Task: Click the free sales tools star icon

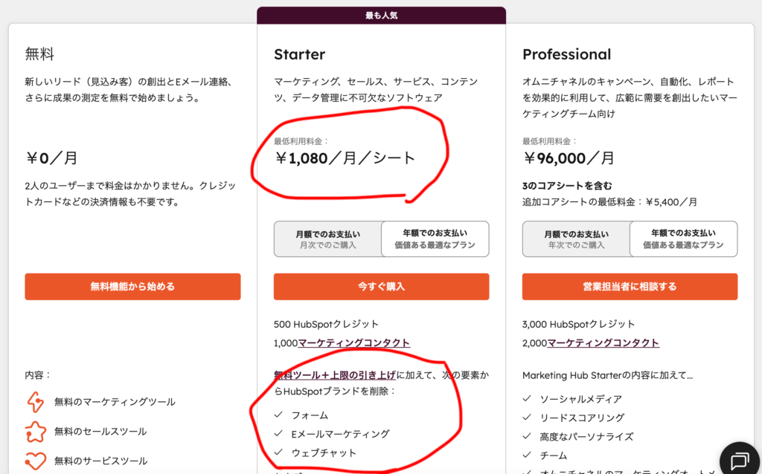Action: click(x=36, y=432)
